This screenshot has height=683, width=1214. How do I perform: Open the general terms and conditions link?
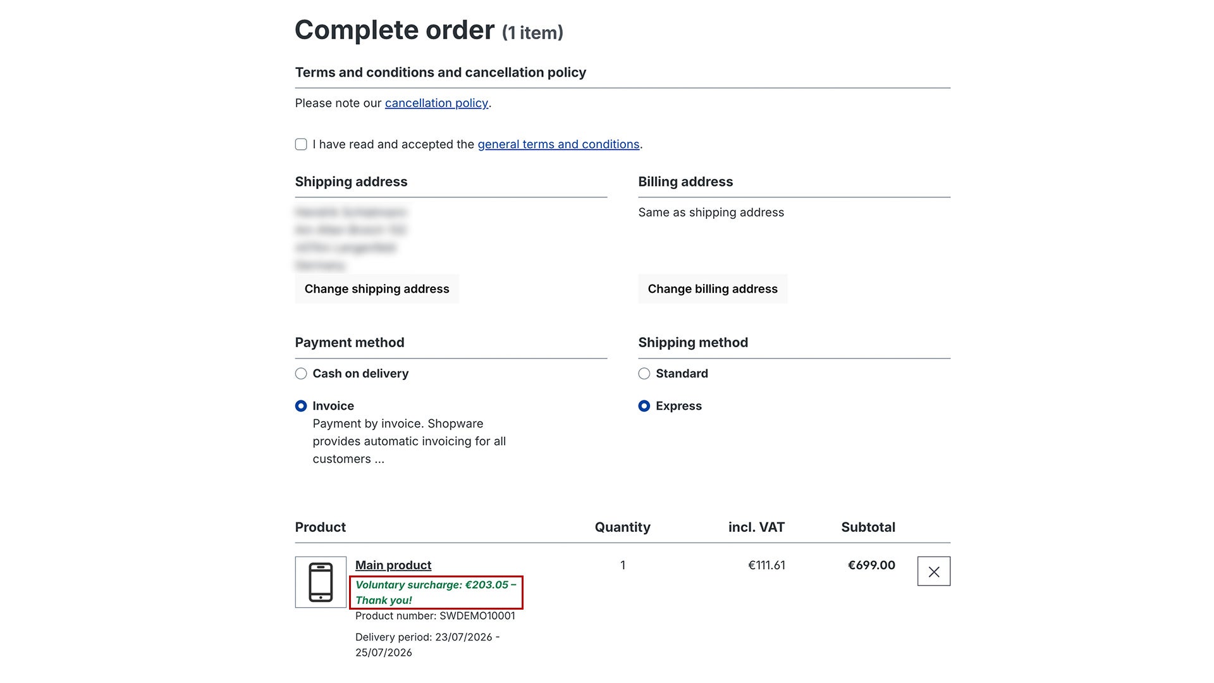coord(558,144)
